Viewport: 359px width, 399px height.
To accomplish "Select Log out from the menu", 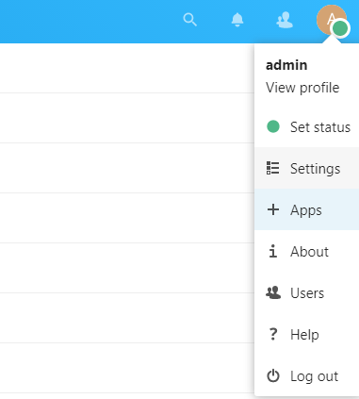I will pyautogui.click(x=307, y=375).
